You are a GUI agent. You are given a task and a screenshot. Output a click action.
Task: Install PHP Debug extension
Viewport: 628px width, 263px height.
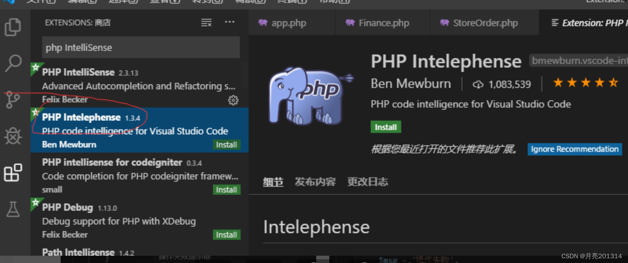tap(226, 235)
